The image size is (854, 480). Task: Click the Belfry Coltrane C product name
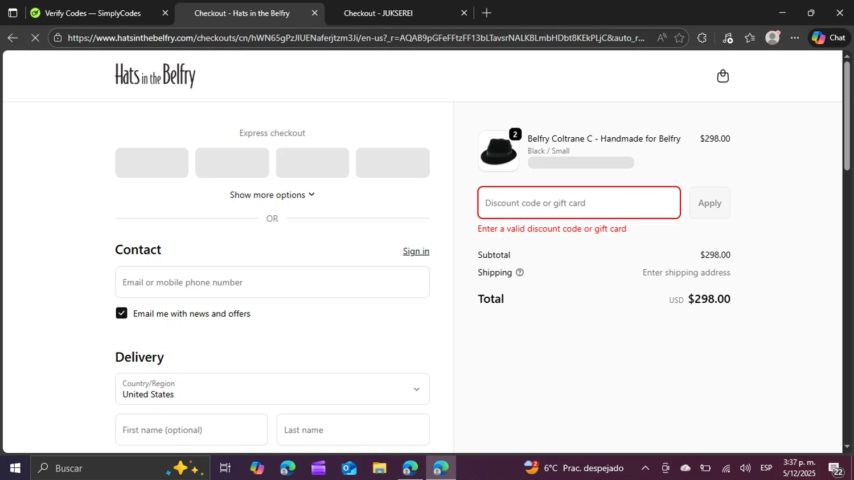pos(604,138)
